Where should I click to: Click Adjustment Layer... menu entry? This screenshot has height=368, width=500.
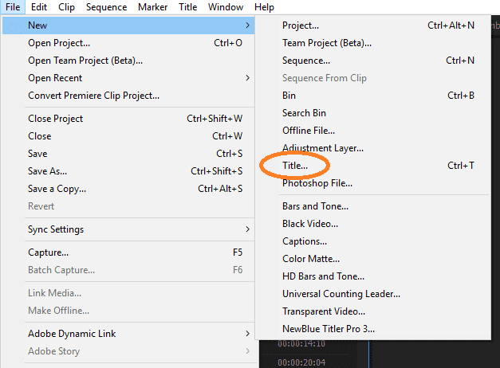tap(323, 148)
